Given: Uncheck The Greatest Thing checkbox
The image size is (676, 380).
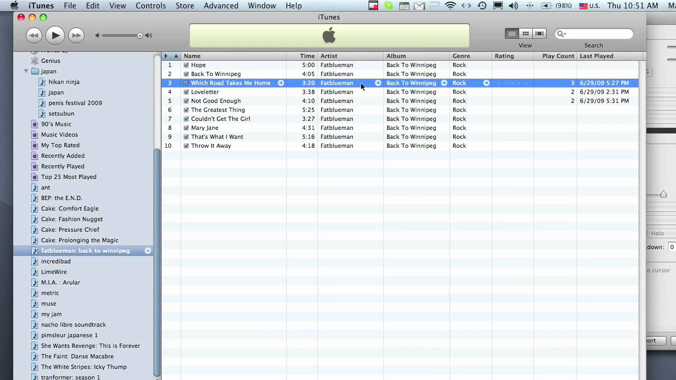Looking at the screenshot, I should [x=186, y=110].
